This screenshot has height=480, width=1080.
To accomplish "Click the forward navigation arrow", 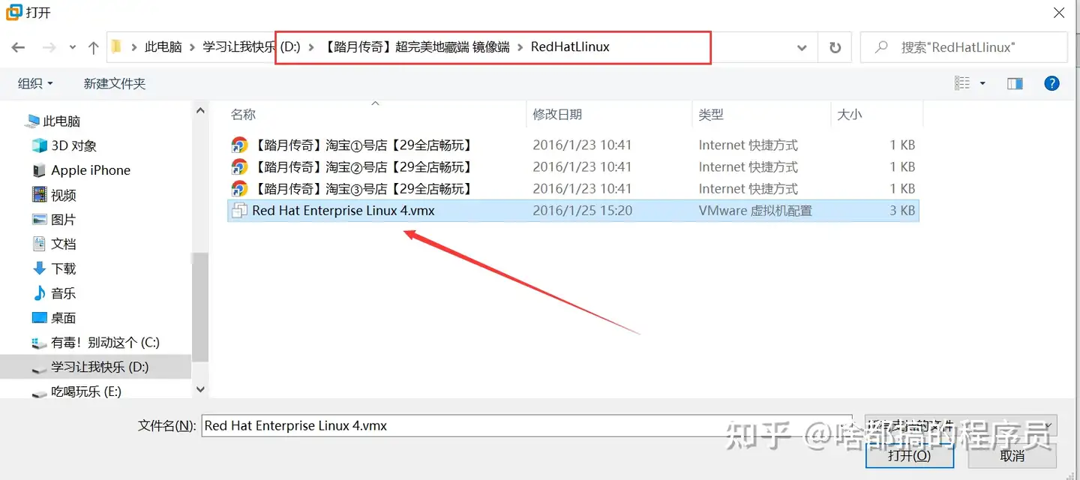I will (49, 47).
